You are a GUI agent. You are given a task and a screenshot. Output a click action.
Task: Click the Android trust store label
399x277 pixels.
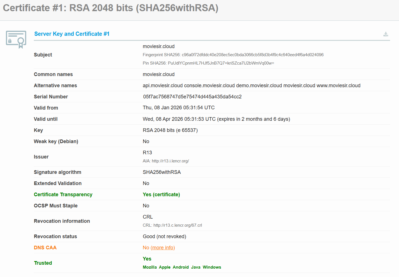pos(180,267)
